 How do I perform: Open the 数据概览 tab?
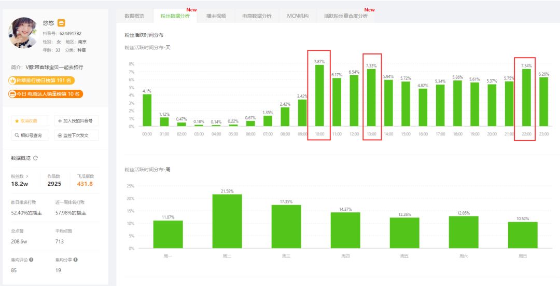[x=134, y=16]
